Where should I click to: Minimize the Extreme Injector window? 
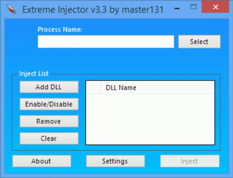[x=177, y=9]
